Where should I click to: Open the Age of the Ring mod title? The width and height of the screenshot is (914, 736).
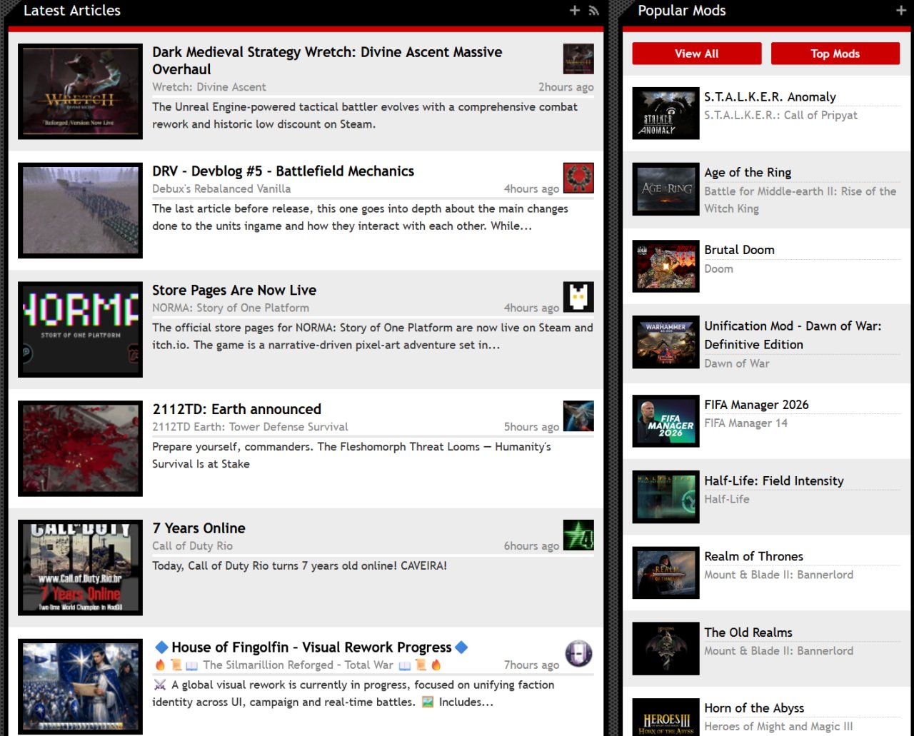748,173
